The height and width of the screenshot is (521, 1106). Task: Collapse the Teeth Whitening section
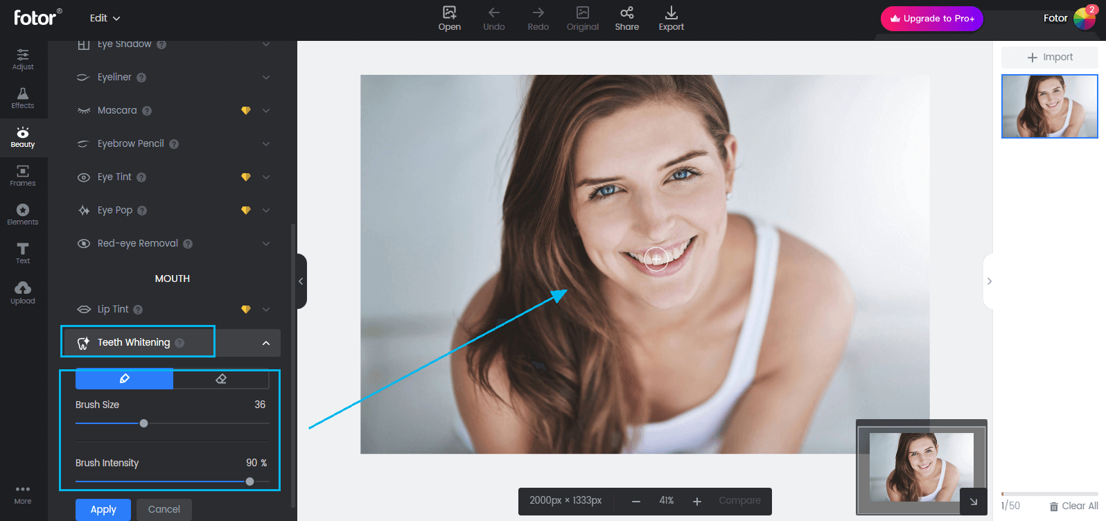[265, 343]
